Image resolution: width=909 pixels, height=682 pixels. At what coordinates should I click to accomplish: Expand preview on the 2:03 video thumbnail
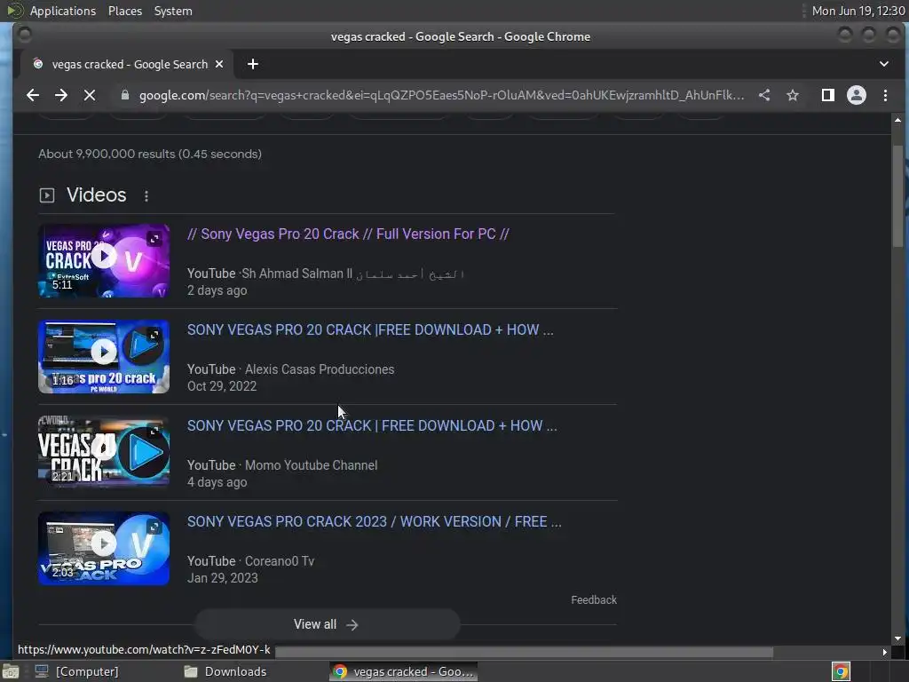click(x=154, y=527)
